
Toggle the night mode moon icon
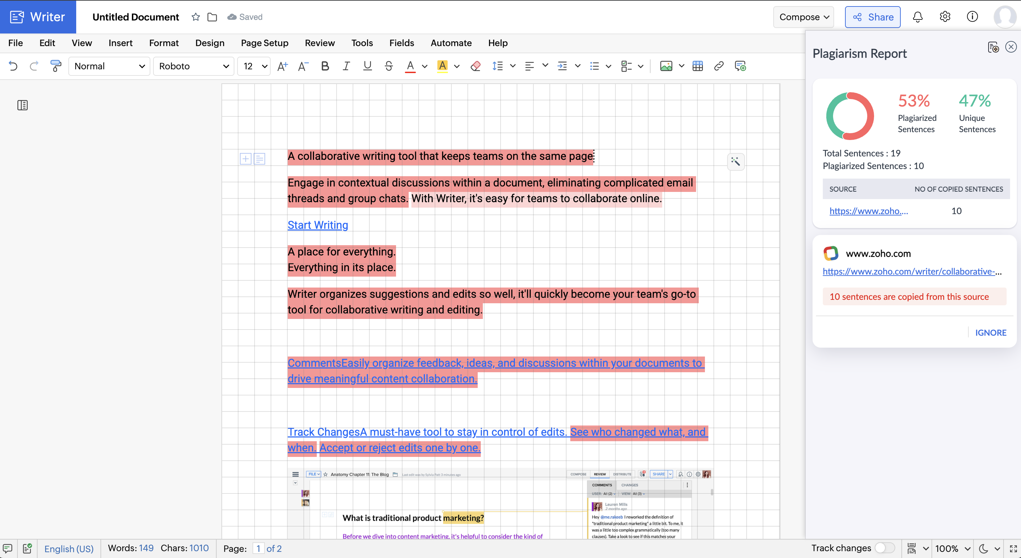(983, 548)
